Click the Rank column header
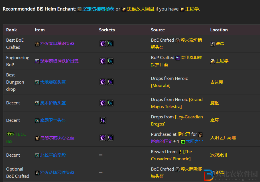 (x=11, y=30)
